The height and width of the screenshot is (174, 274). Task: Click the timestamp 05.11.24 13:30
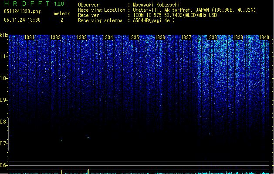click(22, 20)
